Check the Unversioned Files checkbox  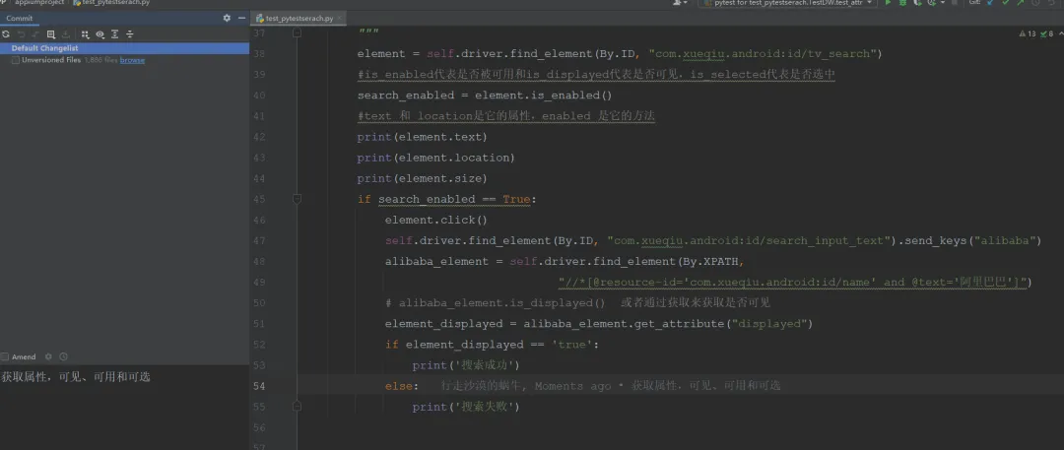(15, 60)
